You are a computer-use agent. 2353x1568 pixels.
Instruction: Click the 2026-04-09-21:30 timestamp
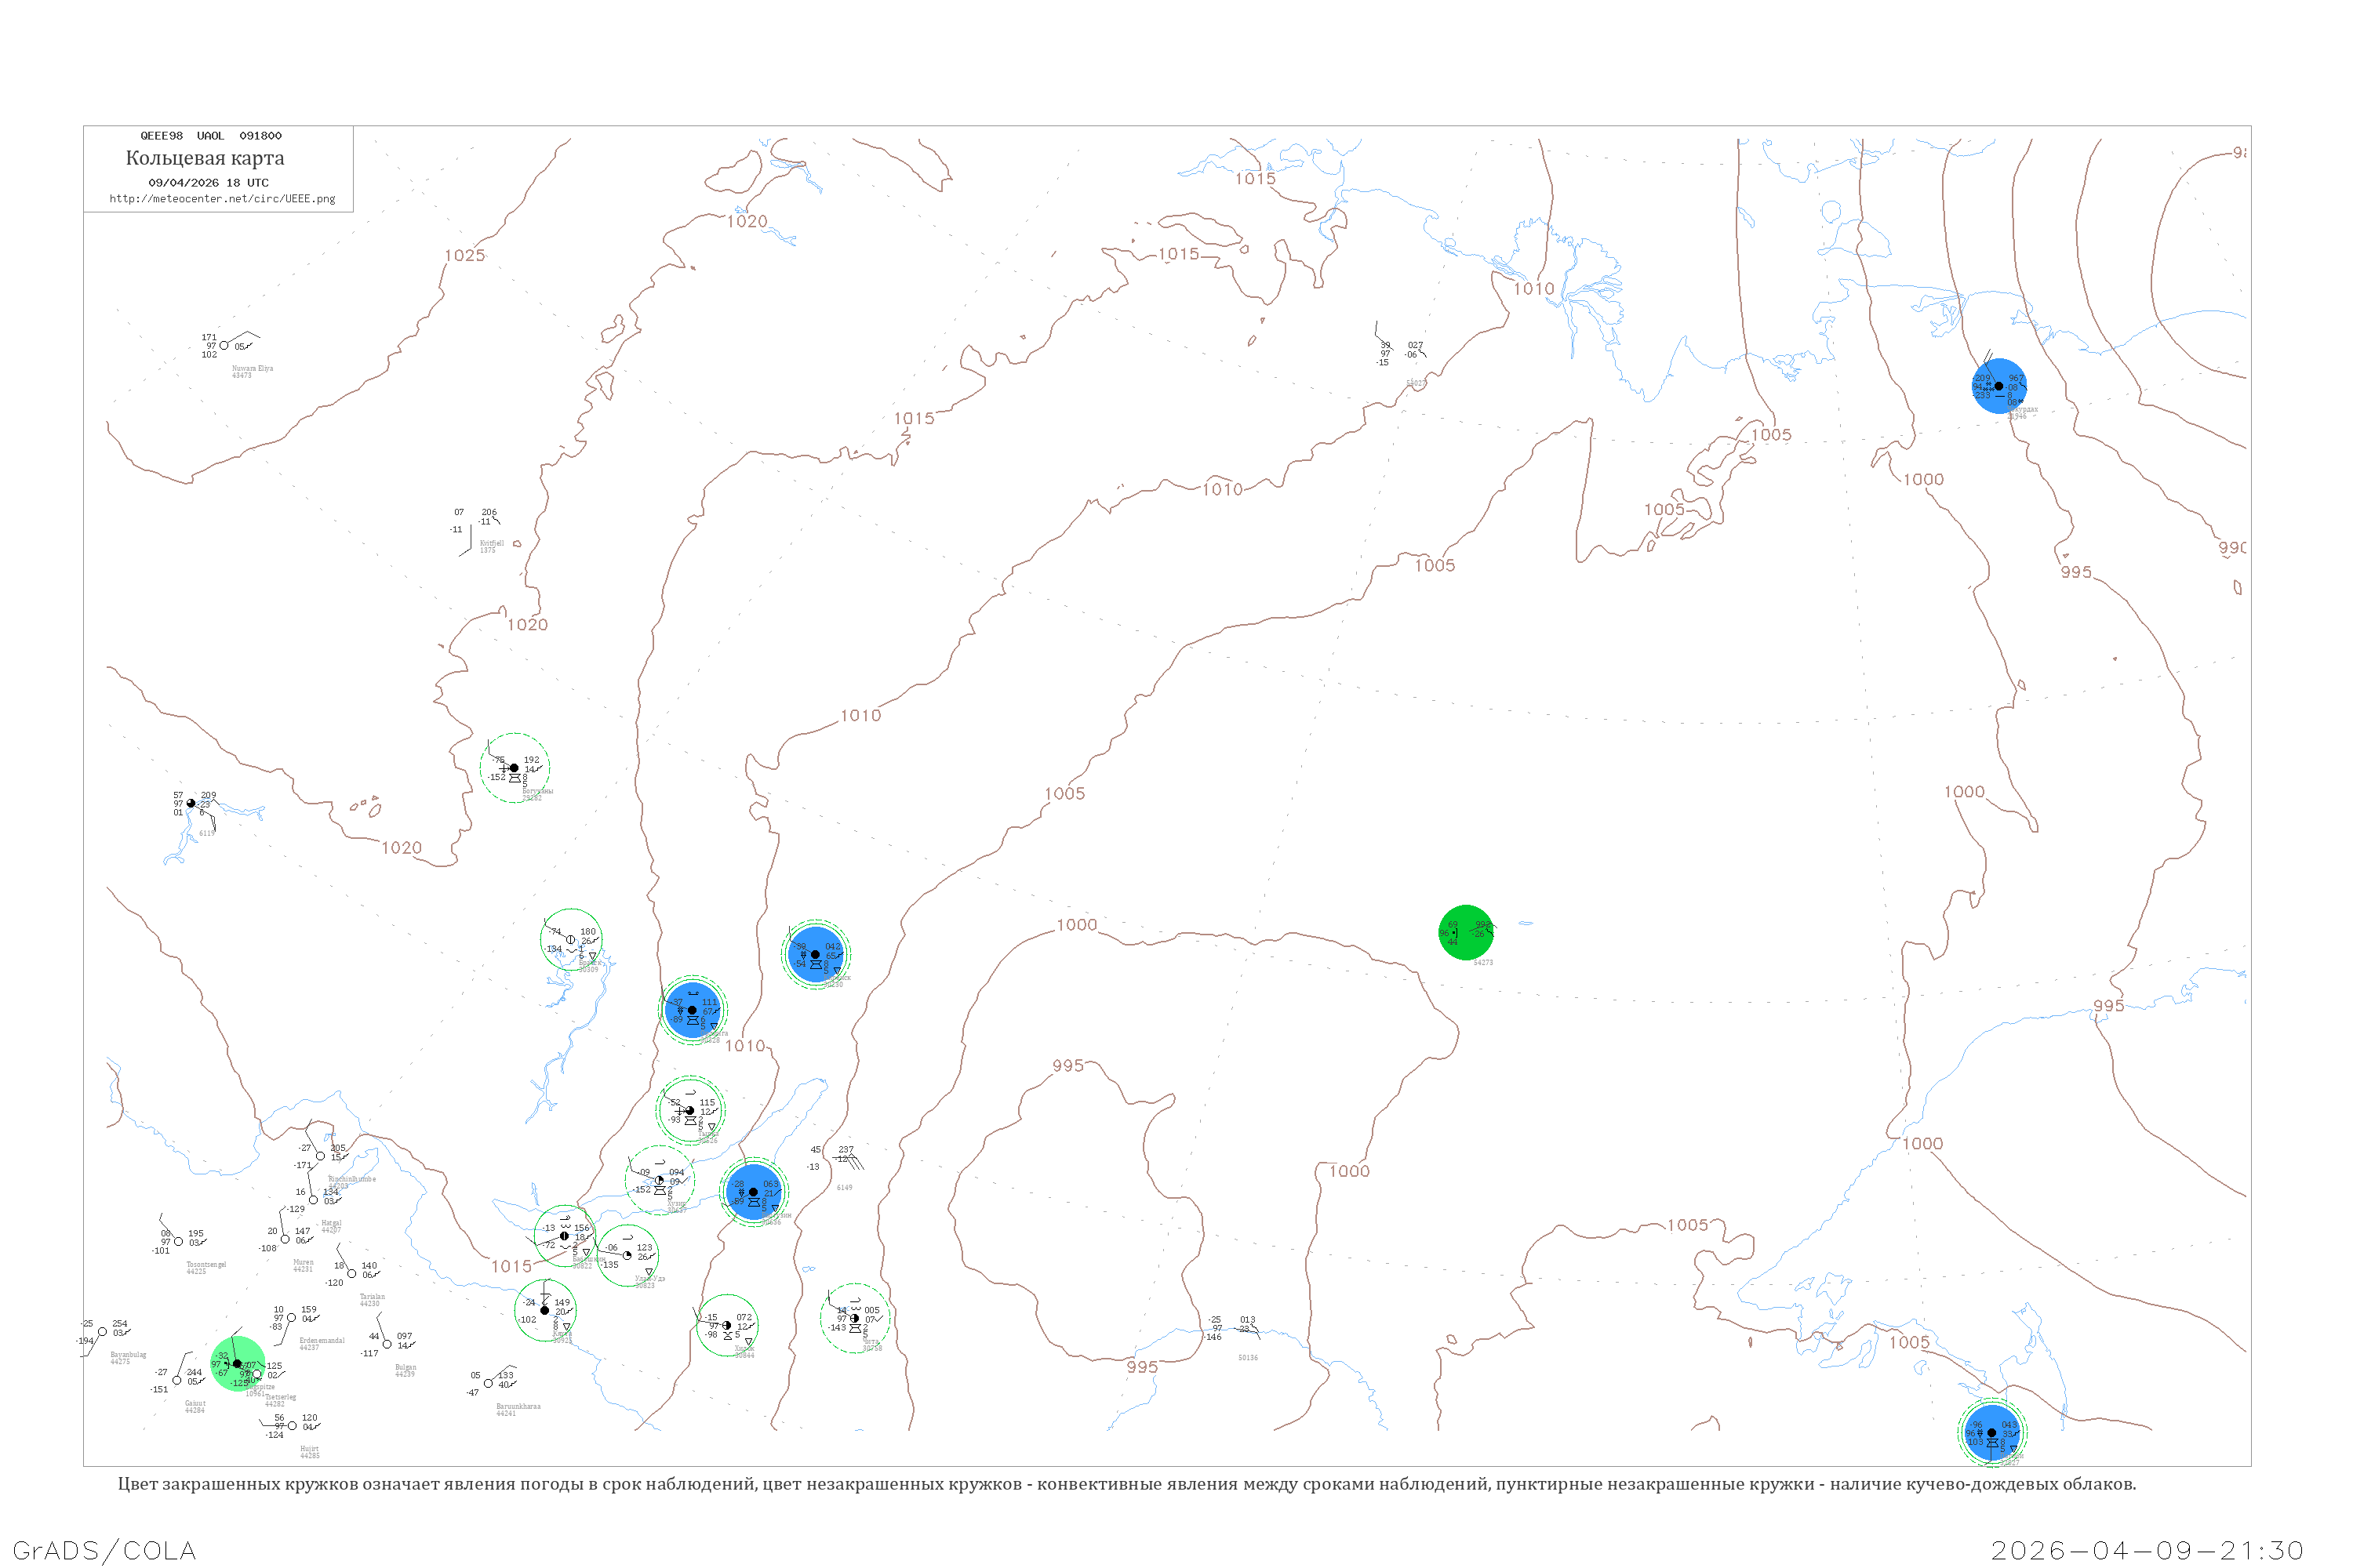click(x=2147, y=1550)
